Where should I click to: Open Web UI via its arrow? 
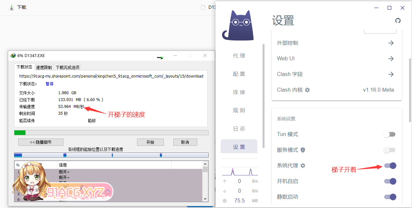click(x=391, y=59)
